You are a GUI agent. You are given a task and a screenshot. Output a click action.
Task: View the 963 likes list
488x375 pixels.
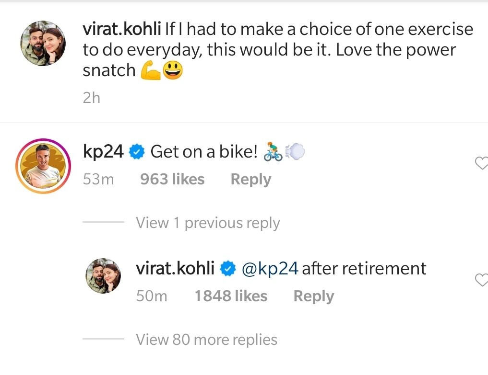[172, 180]
